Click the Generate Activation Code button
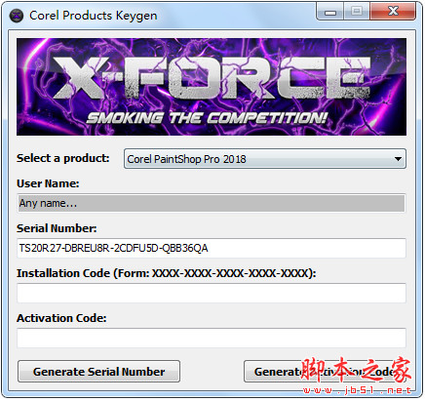 325,371
